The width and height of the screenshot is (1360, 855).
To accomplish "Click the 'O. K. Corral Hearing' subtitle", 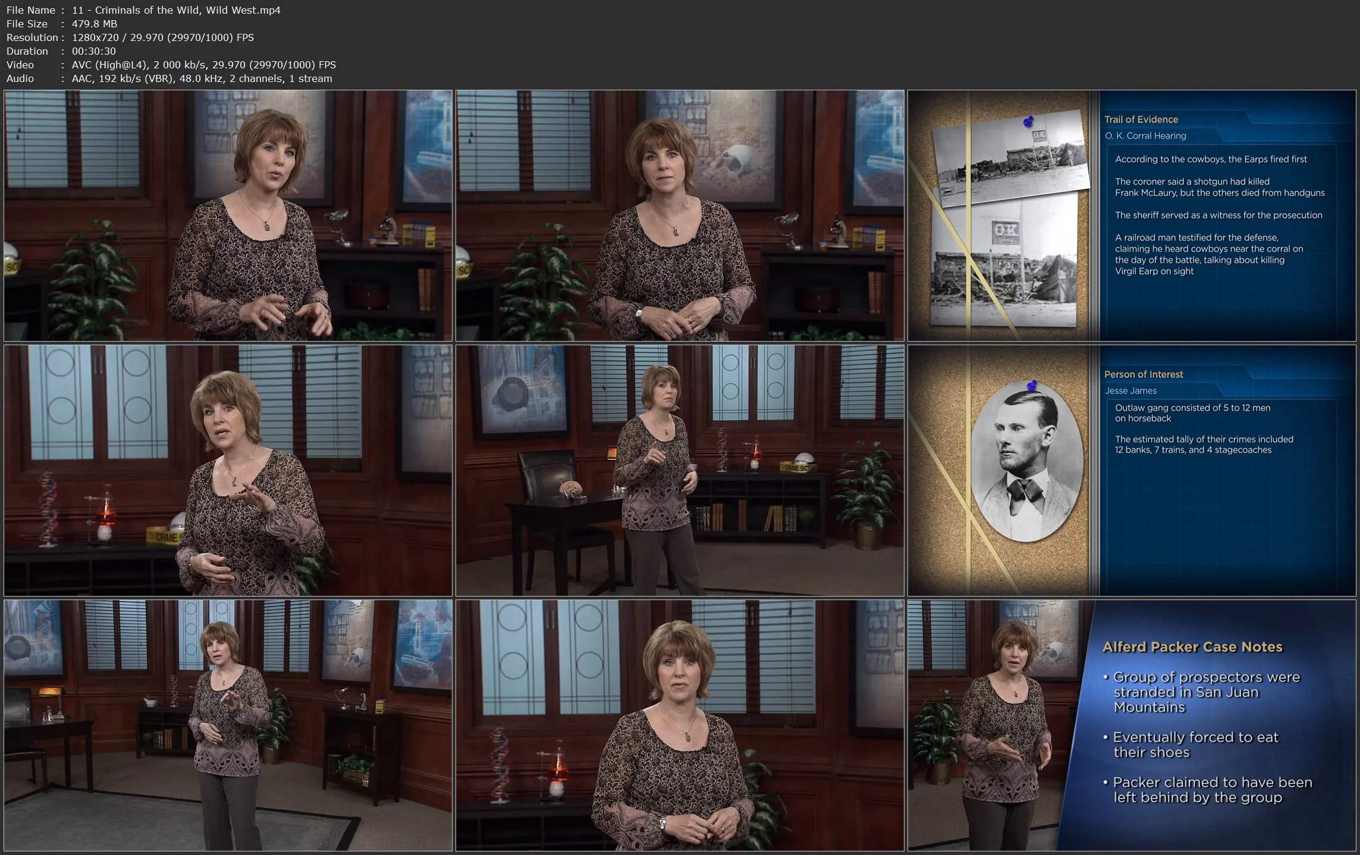I will [1145, 136].
